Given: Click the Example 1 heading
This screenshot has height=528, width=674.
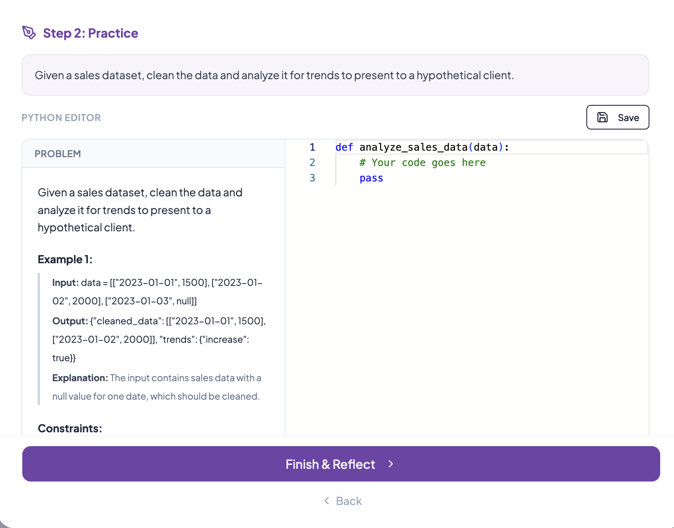Looking at the screenshot, I should pos(65,259).
